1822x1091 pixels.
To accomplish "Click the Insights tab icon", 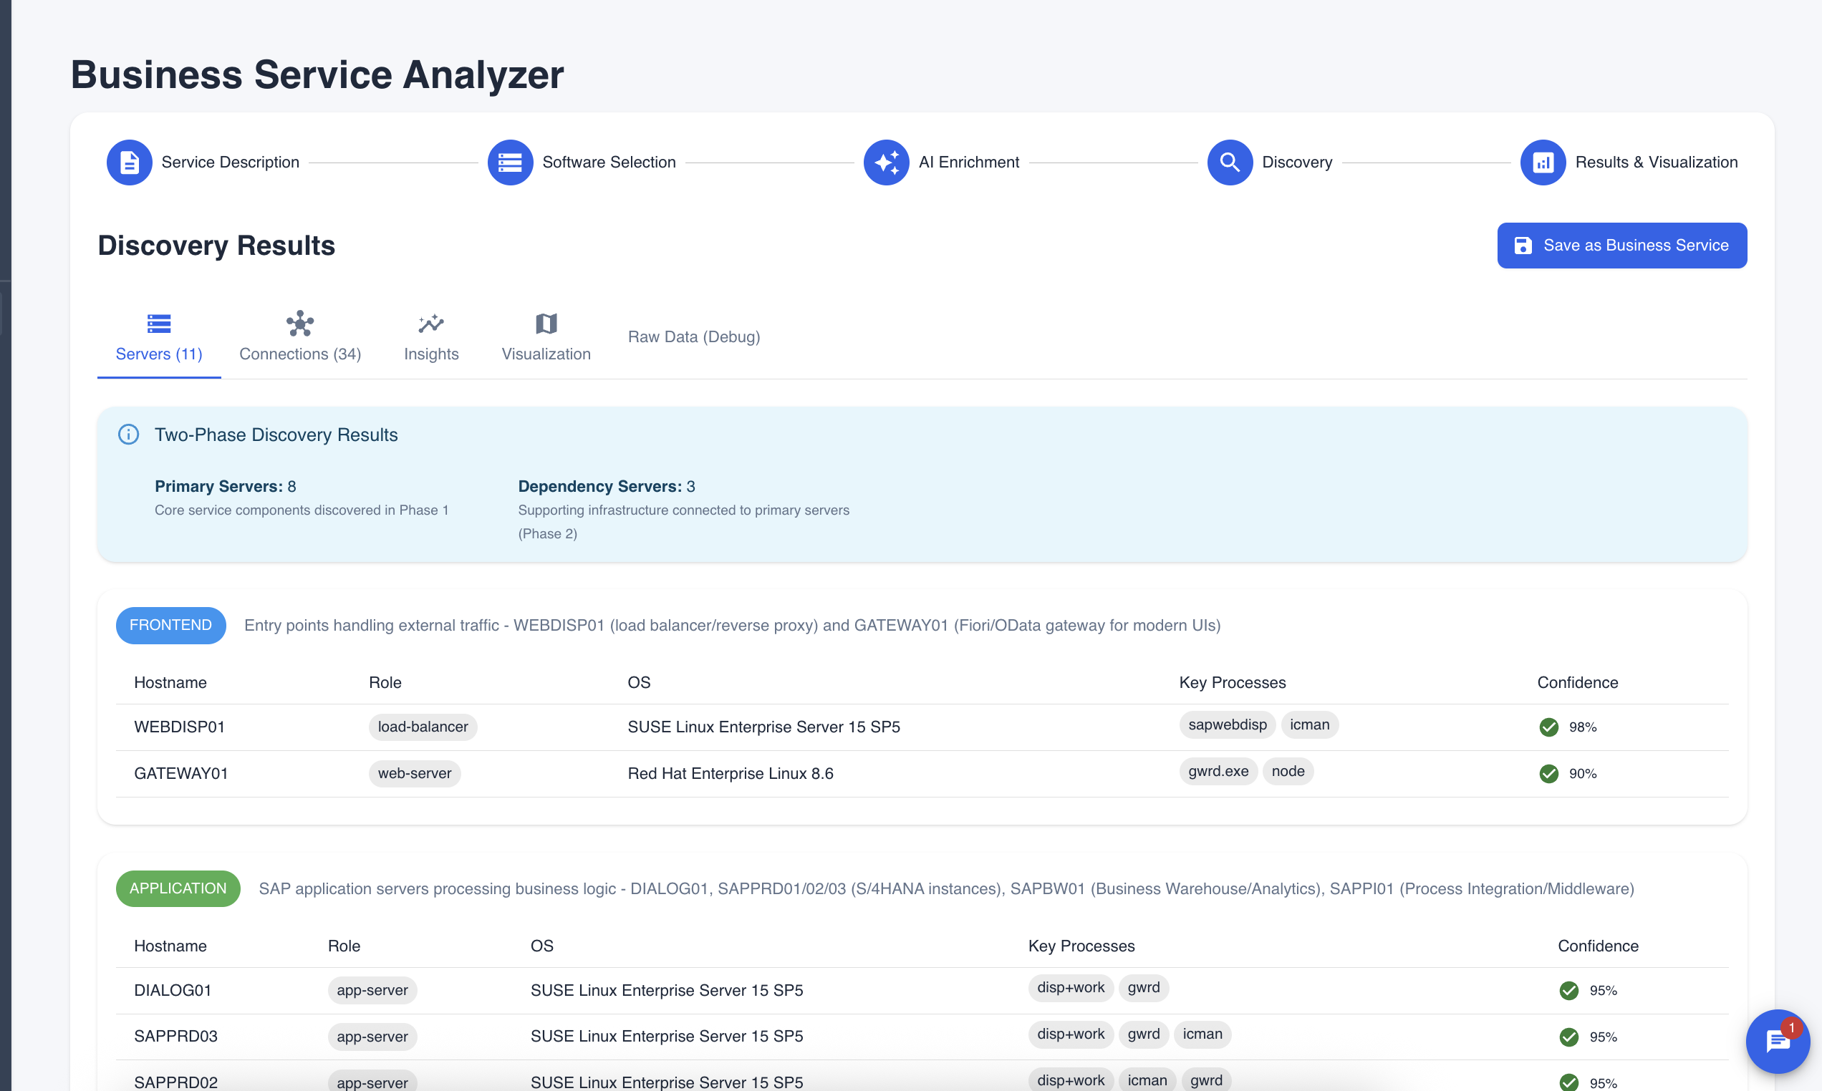I will point(431,324).
